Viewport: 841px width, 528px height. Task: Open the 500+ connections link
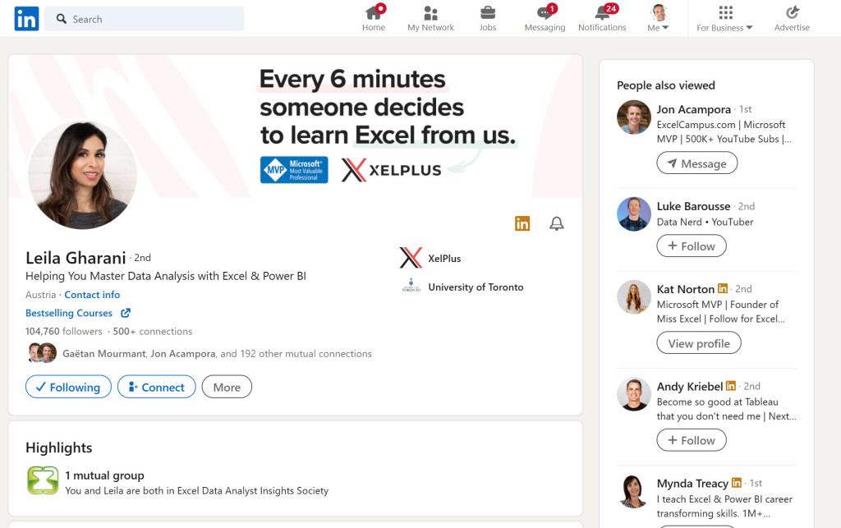click(153, 331)
